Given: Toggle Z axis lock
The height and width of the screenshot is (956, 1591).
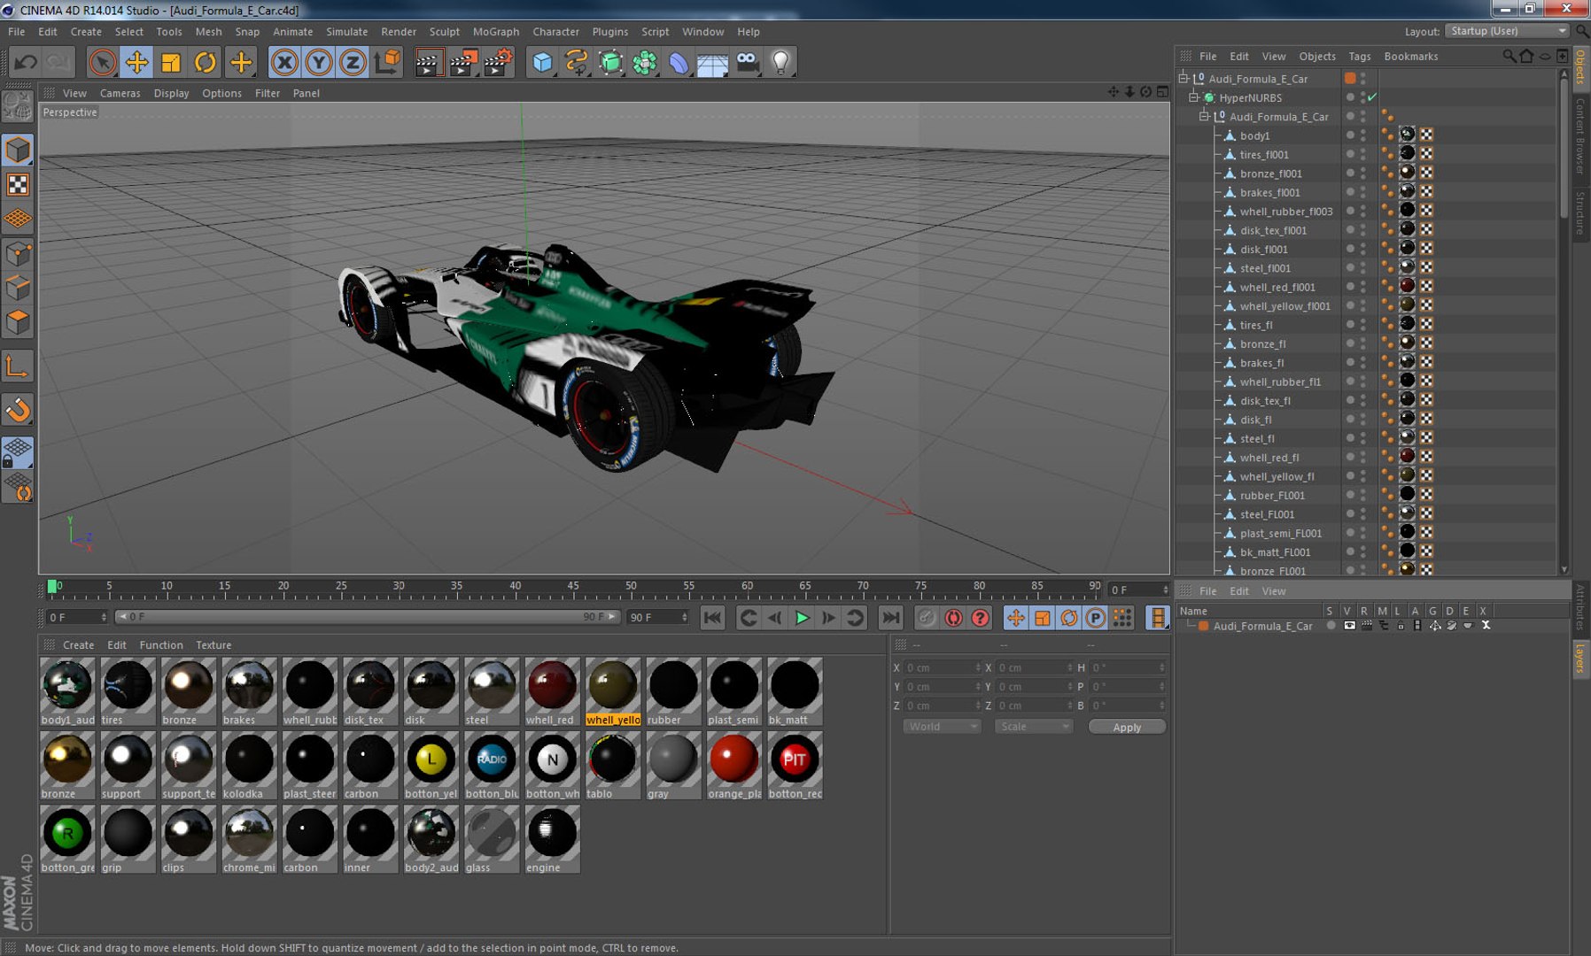Looking at the screenshot, I should 353,62.
